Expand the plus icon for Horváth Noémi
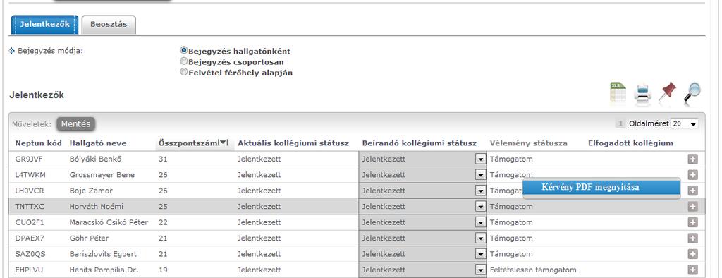722x278 pixels. point(692,207)
